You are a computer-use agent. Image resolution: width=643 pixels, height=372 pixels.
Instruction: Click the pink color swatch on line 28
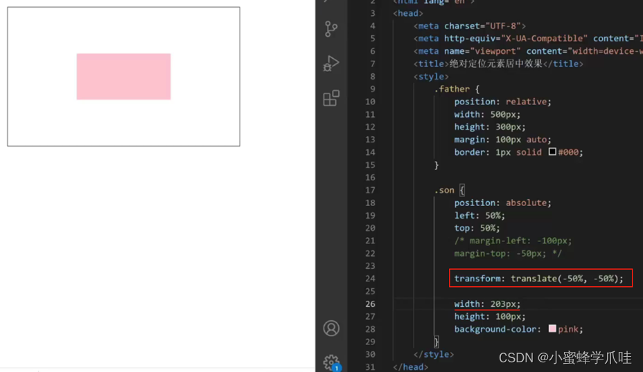click(552, 328)
